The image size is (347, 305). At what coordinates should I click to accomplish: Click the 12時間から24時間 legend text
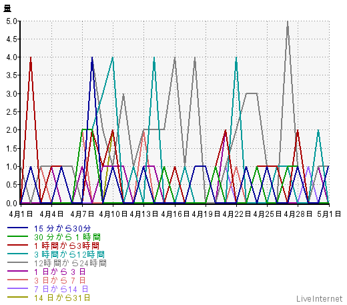[70, 263]
